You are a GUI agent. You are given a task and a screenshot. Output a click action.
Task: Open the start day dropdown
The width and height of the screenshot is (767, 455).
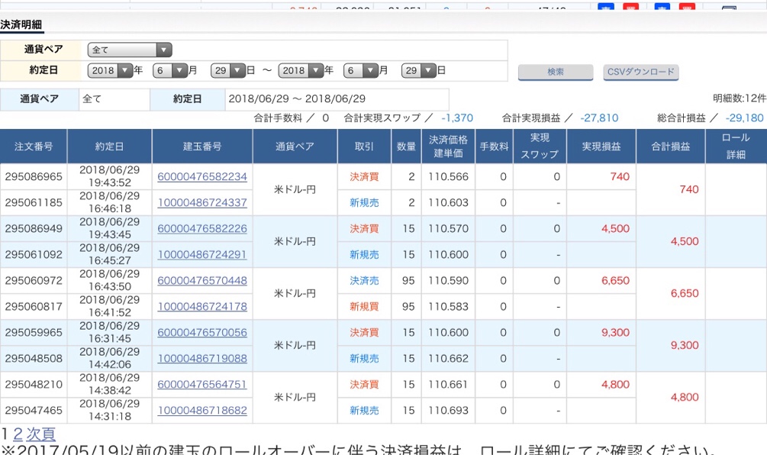click(228, 70)
